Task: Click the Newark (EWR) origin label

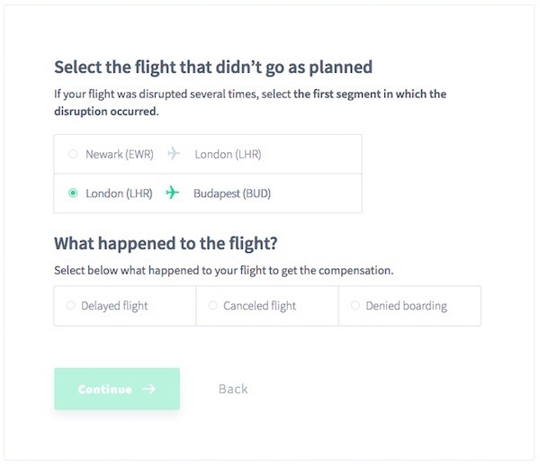Action: click(x=120, y=154)
